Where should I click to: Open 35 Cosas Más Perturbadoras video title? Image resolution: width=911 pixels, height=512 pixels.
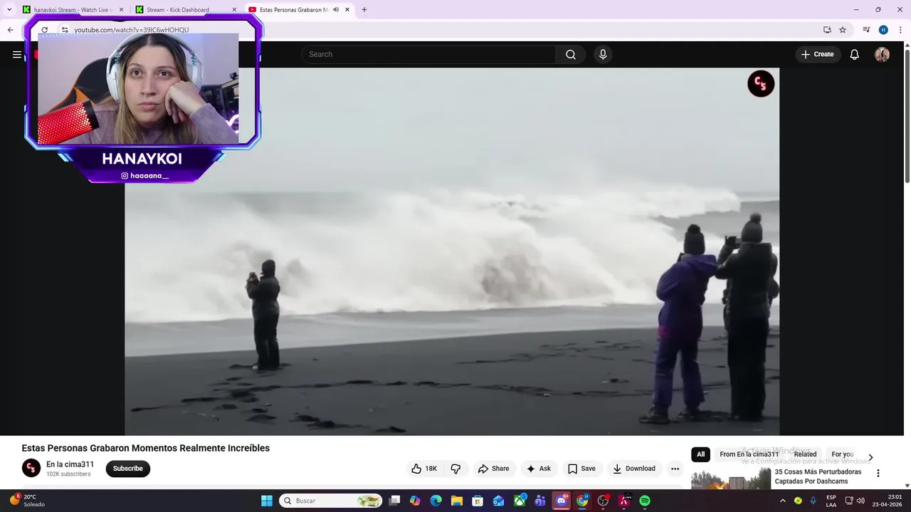(x=818, y=476)
